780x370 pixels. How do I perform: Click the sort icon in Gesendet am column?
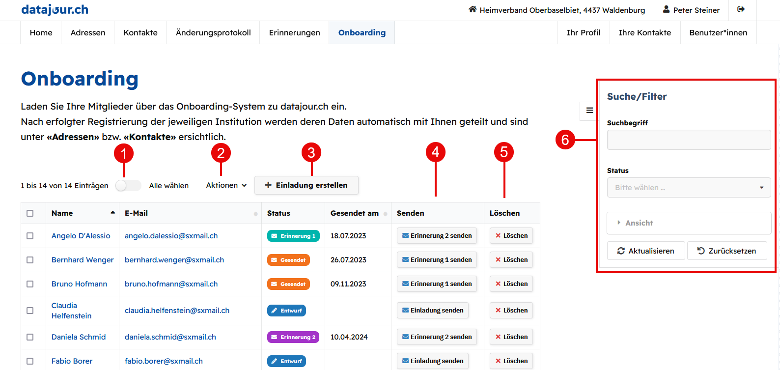pos(385,213)
